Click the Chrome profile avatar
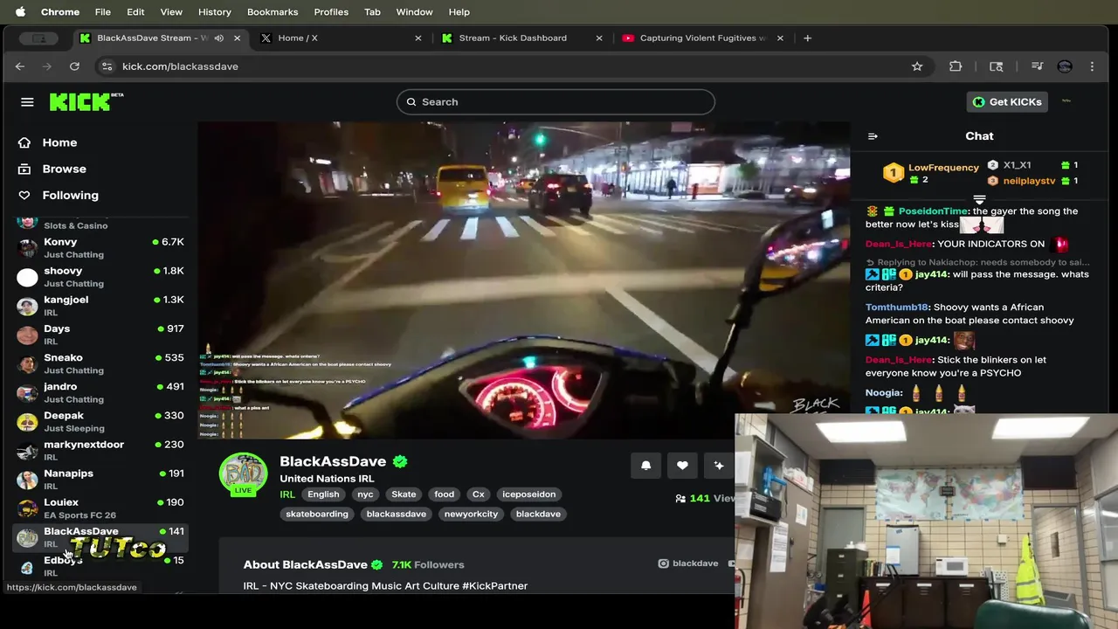Image resolution: width=1118 pixels, height=629 pixels. [x=1065, y=66]
